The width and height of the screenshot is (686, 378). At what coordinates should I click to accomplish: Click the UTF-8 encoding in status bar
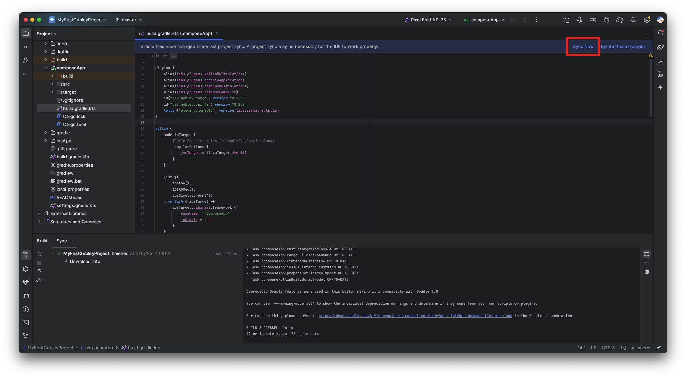[x=608, y=348]
